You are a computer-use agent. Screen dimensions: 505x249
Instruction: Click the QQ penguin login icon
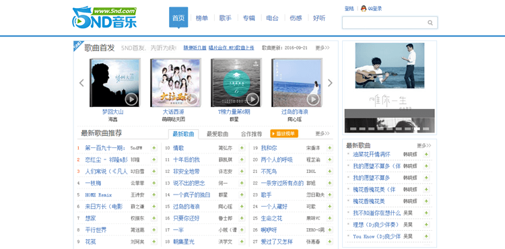tap(364, 9)
